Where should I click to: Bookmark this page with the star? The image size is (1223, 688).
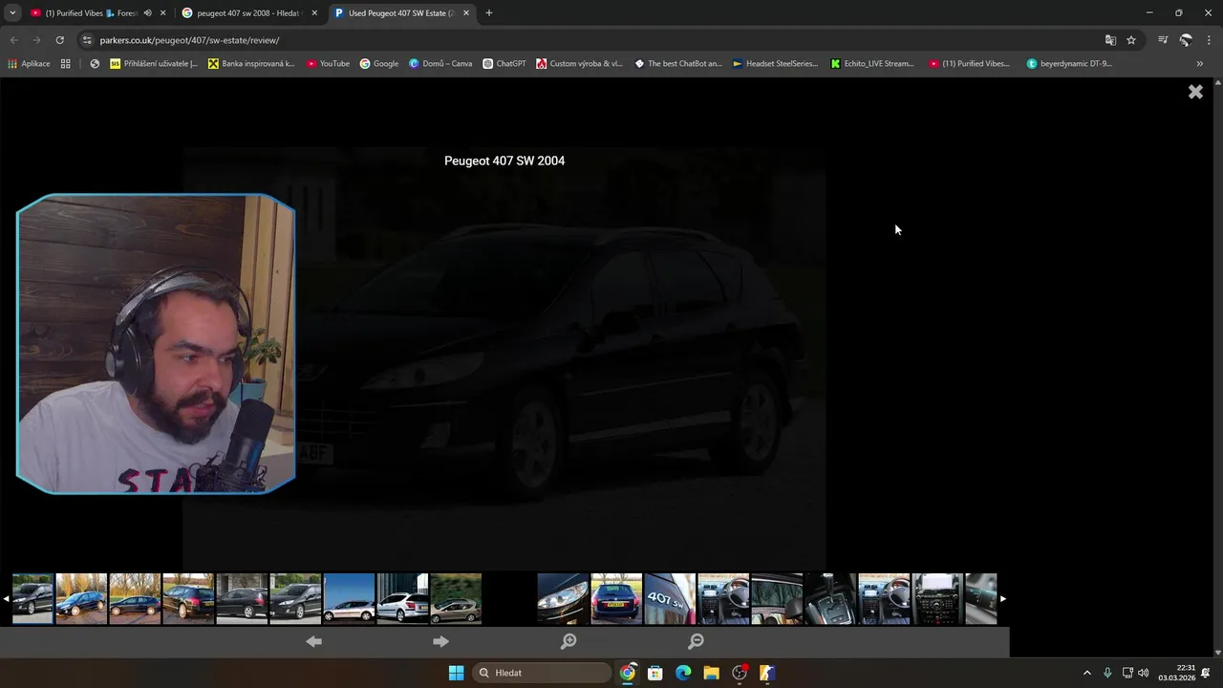1131,40
